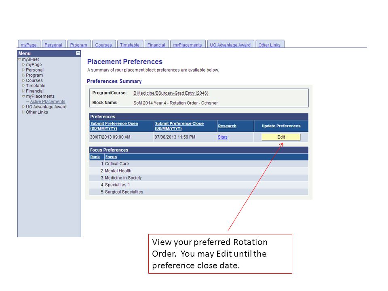Click the Critical Care focus row
The width and height of the screenshot is (388, 291).
(x=199, y=164)
